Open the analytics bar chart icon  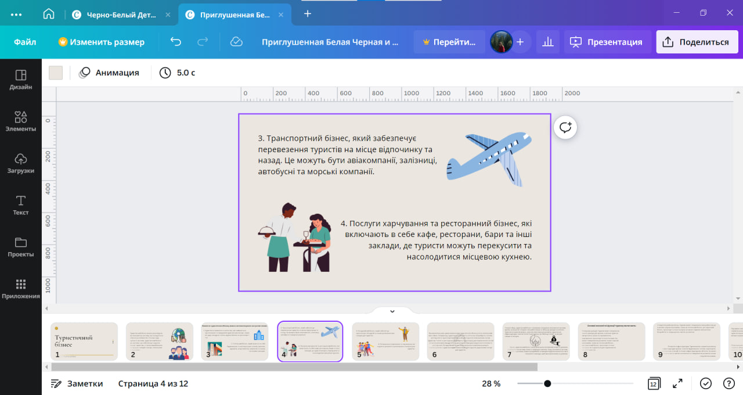(547, 42)
